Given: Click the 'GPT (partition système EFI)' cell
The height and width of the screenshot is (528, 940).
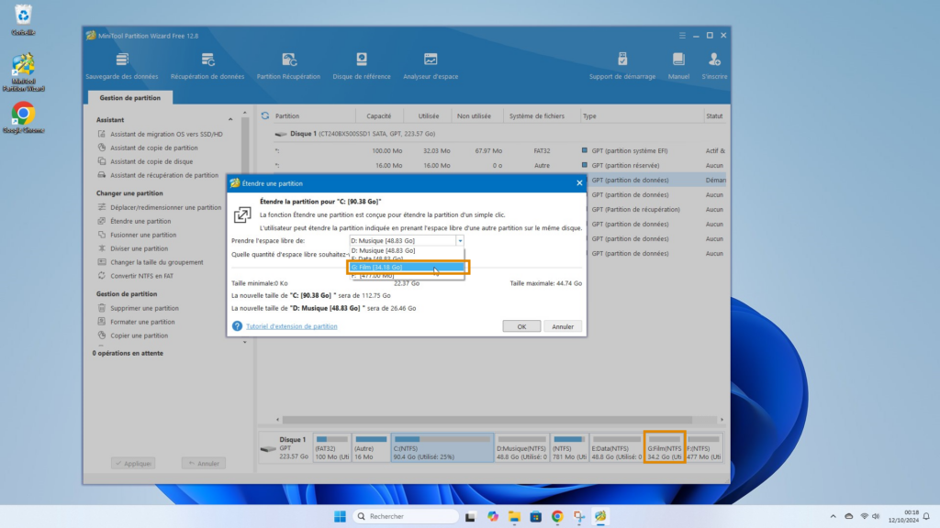Looking at the screenshot, I should click(630, 151).
